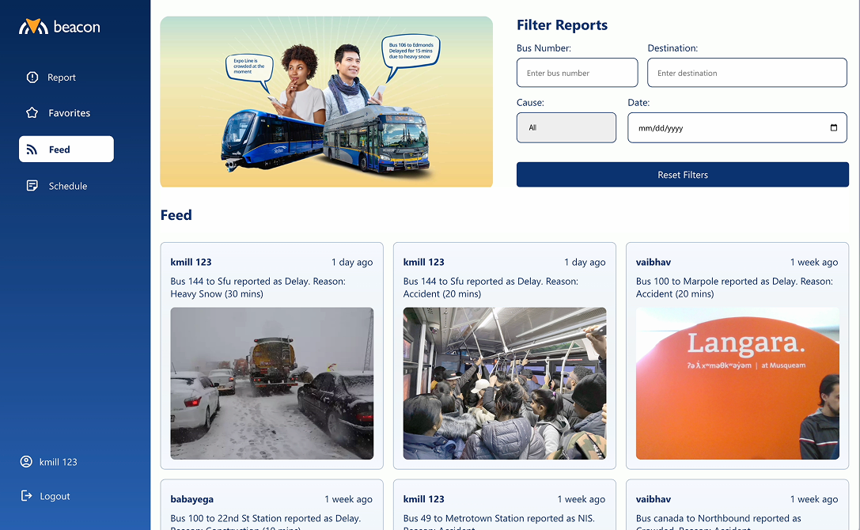
Task: Open the Schedule menu item
Action: click(x=66, y=185)
